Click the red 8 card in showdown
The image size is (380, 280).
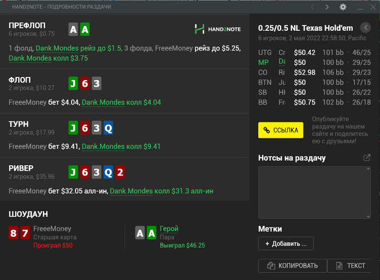[x=14, y=233]
